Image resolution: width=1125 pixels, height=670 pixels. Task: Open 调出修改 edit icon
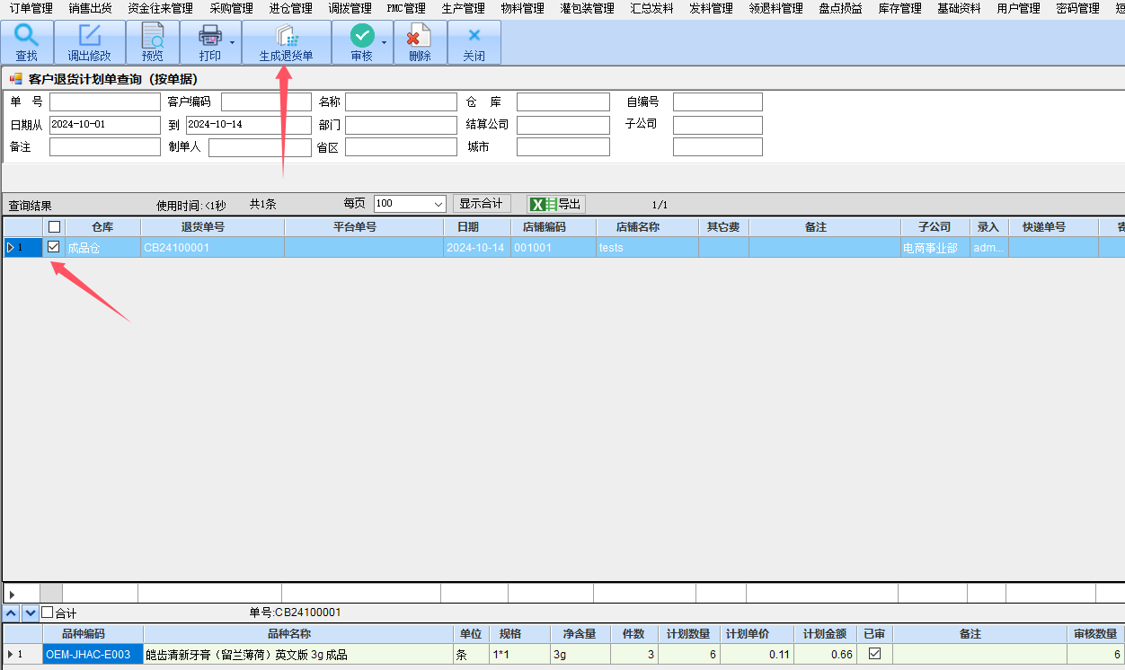(x=89, y=36)
